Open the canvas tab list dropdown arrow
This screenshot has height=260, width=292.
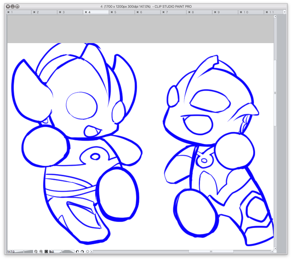pyautogui.click(x=285, y=12)
